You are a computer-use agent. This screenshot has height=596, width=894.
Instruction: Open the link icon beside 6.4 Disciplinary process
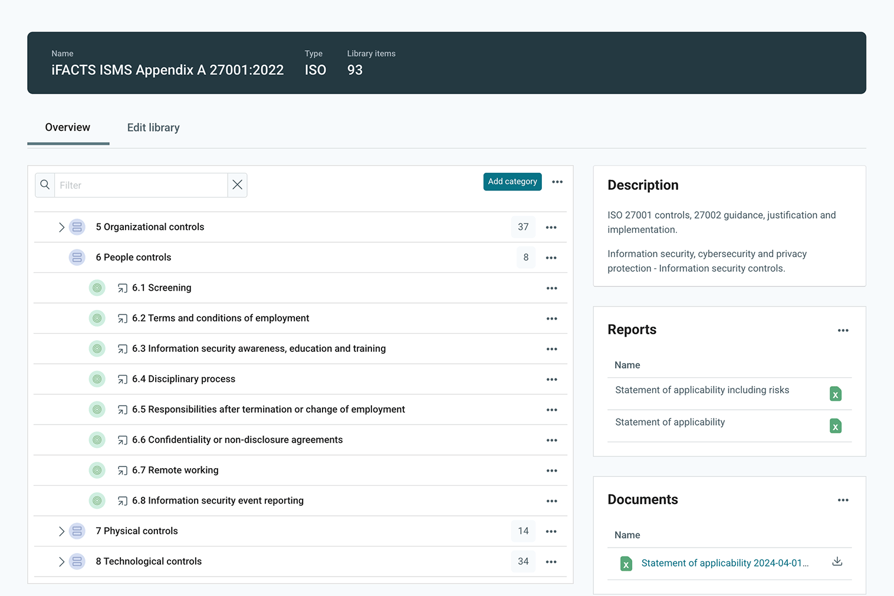[123, 379]
